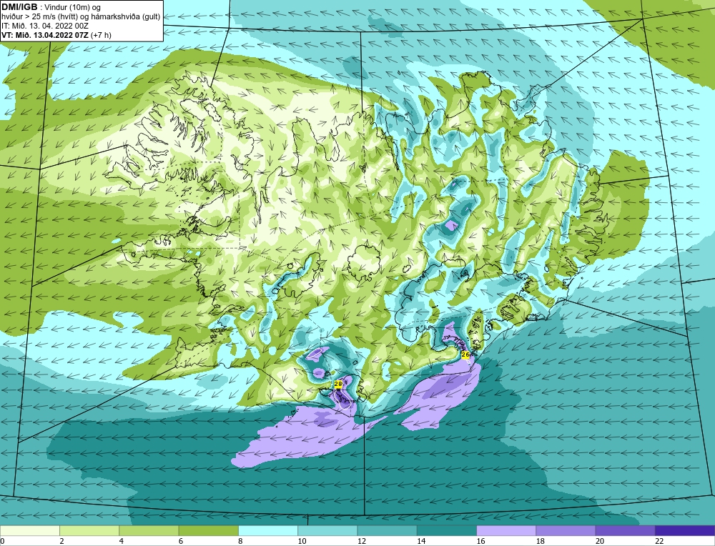This screenshot has height=546, width=715.
Task: Click the VT valid time line
Action: [56, 34]
